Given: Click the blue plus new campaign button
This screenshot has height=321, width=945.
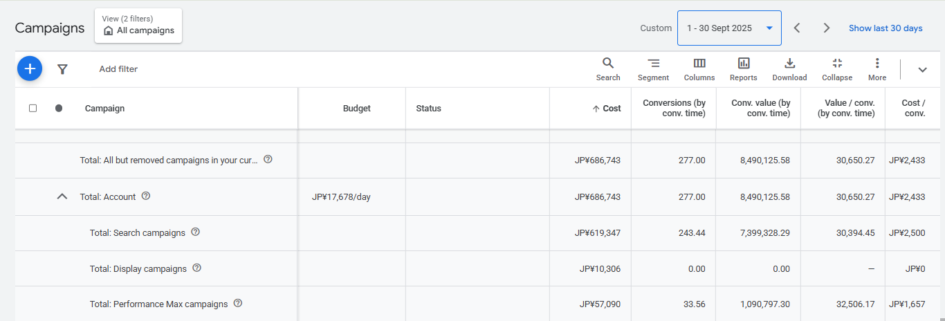Looking at the screenshot, I should 30,68.
